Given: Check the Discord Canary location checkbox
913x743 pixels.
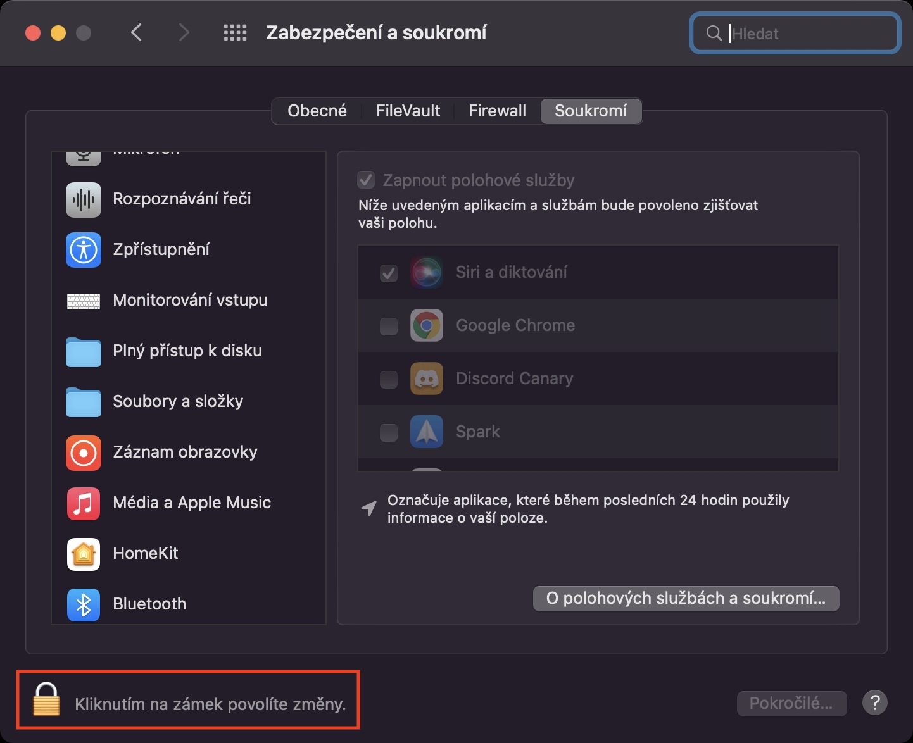Looking at the screenshot, I should click(388, 379).
